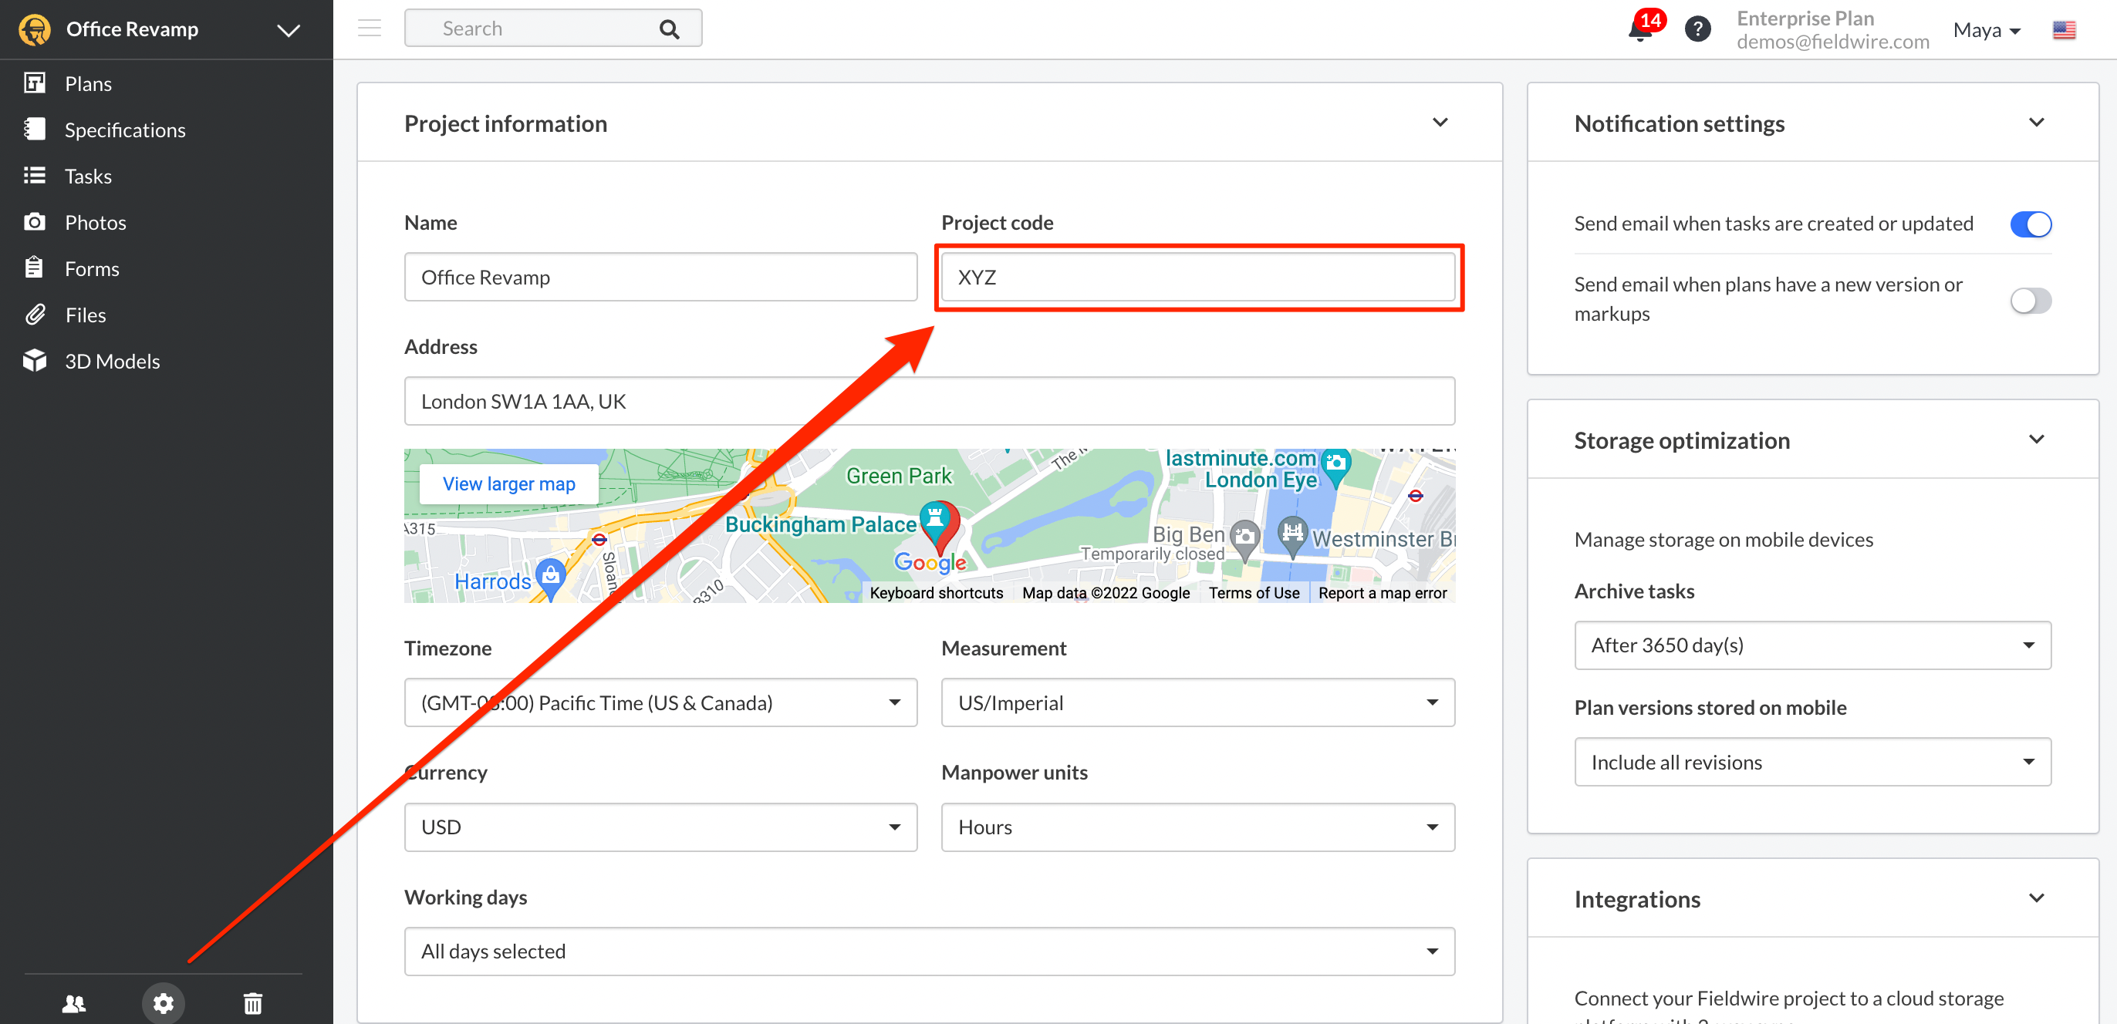The height and width of the screenshot is (1024, 2117).
Task: Open the Maya user menu
Action: coord(1987,30)
